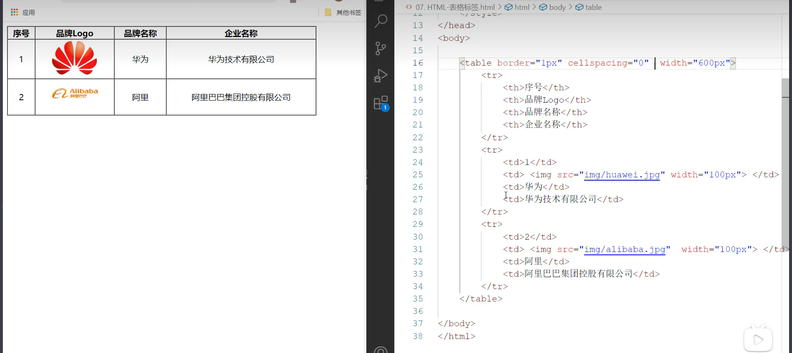Screen dimensions: 792x353
Task: Click the 品牌名称 table header
Action: click(x=140, y=33)
